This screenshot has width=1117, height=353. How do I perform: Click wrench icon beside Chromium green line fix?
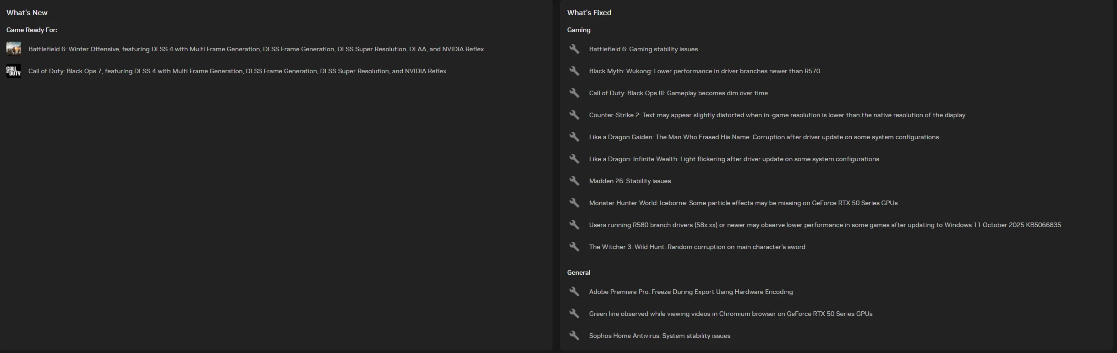(x=574, y=314)
